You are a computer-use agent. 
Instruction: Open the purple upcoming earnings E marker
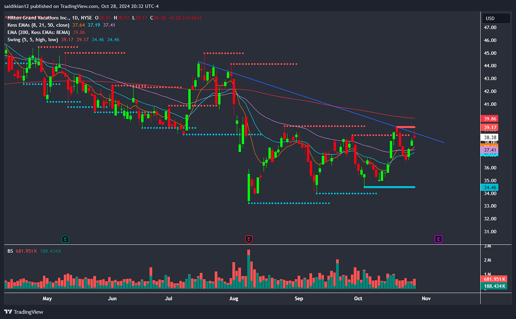[438, 239]
